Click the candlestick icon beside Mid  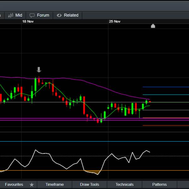pyautogui.click(x=11, y=15)
